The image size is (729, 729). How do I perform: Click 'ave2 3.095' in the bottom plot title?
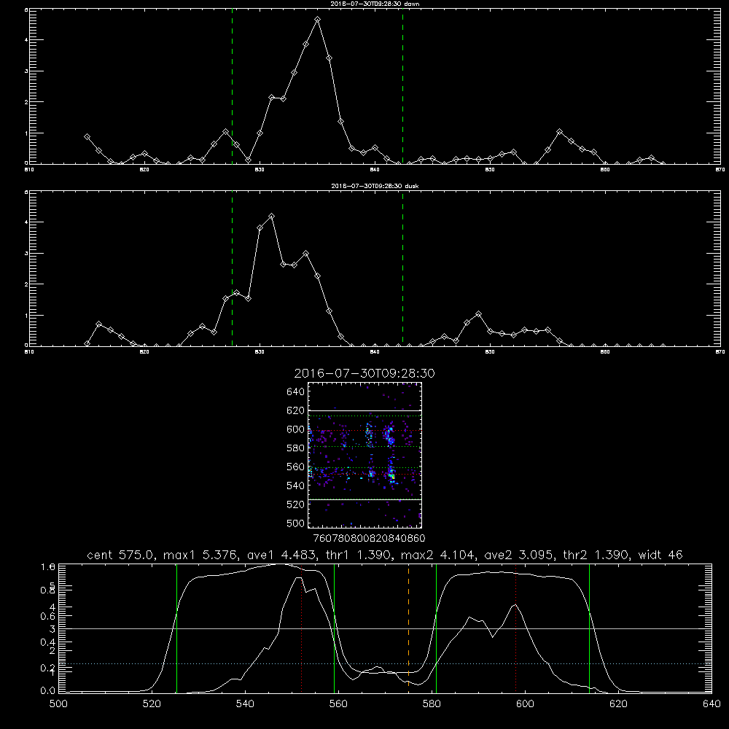(x=519, y=555)
